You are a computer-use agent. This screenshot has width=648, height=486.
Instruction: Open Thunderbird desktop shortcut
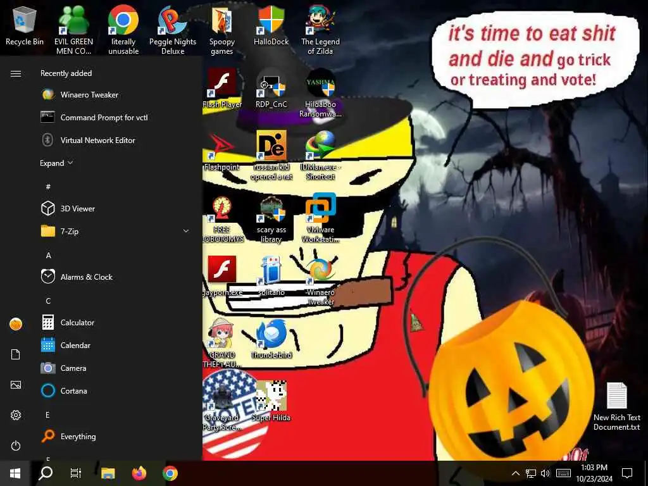[271, 339]
